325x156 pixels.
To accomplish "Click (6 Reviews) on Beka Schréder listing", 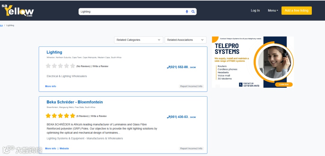I will (x=82, y=116).
